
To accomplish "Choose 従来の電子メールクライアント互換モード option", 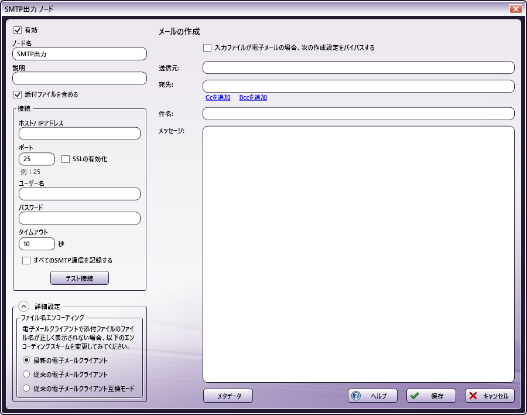I will tap(26, 387).
